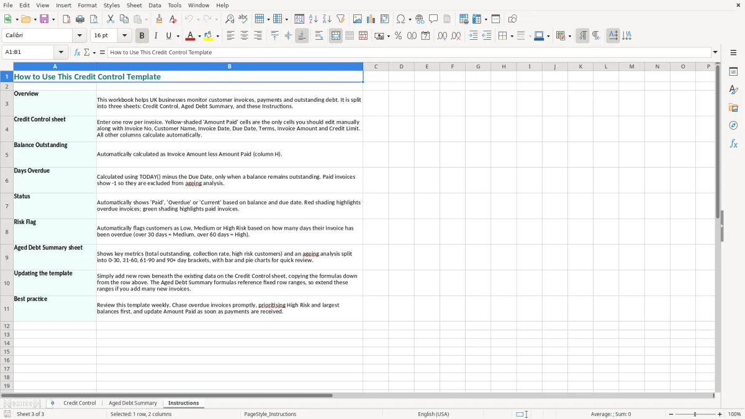Open Print Preview
745x419 pixels.
coord(94,19)
